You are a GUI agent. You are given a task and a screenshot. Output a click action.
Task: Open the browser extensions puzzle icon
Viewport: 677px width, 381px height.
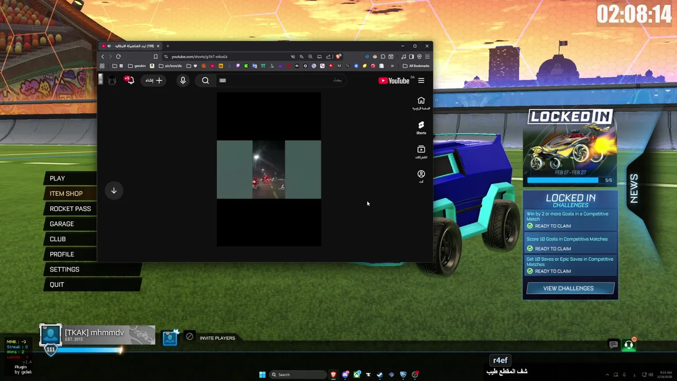click(383, 57)
